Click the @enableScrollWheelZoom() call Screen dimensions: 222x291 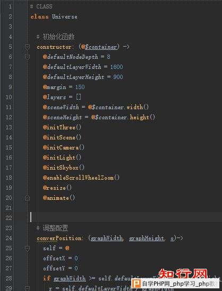click(x=81, y=178)
